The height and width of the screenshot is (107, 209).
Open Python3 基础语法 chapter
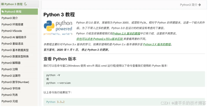(12, 44)
